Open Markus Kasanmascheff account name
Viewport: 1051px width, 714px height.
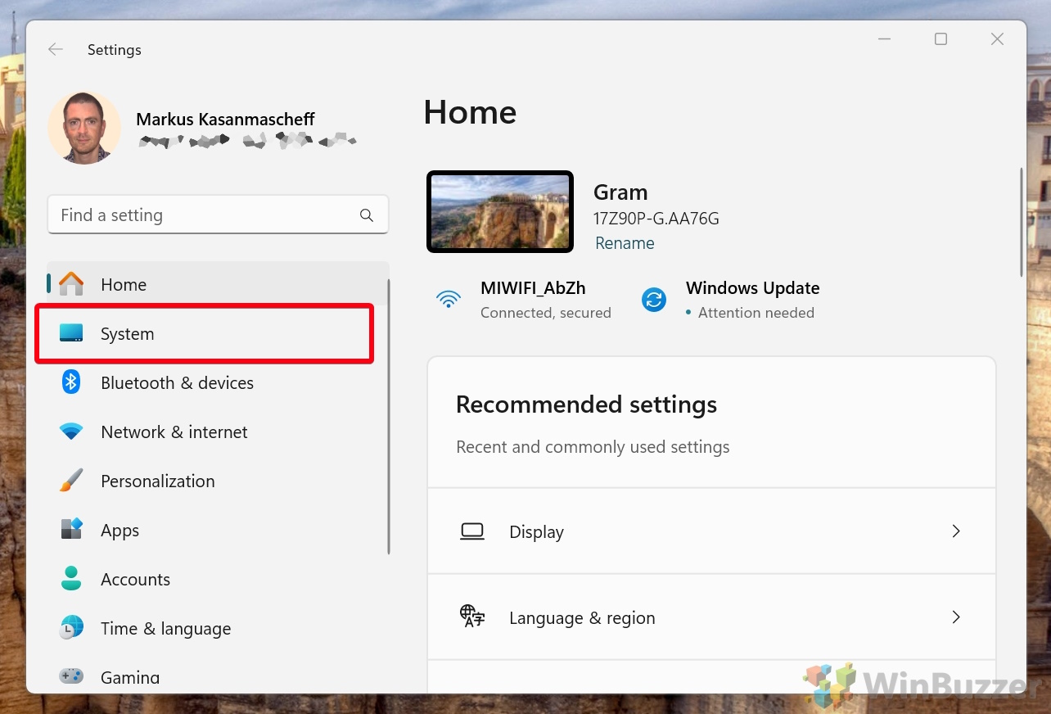[225, 120]
